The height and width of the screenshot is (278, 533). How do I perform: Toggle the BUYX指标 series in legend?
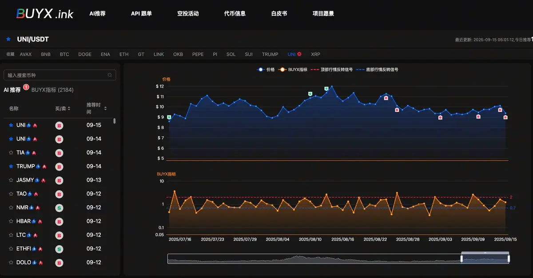coord(294,70)
